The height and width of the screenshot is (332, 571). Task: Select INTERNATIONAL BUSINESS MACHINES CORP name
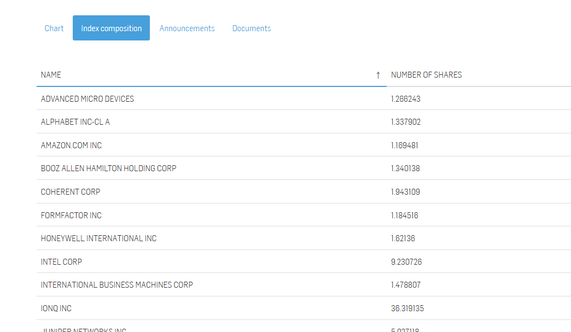(x=117, y=285)
